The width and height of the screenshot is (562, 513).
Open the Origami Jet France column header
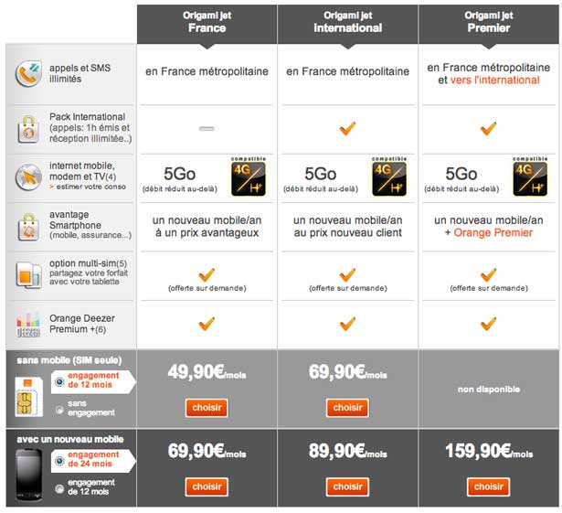pyautogui.click(x=207, y=22)
